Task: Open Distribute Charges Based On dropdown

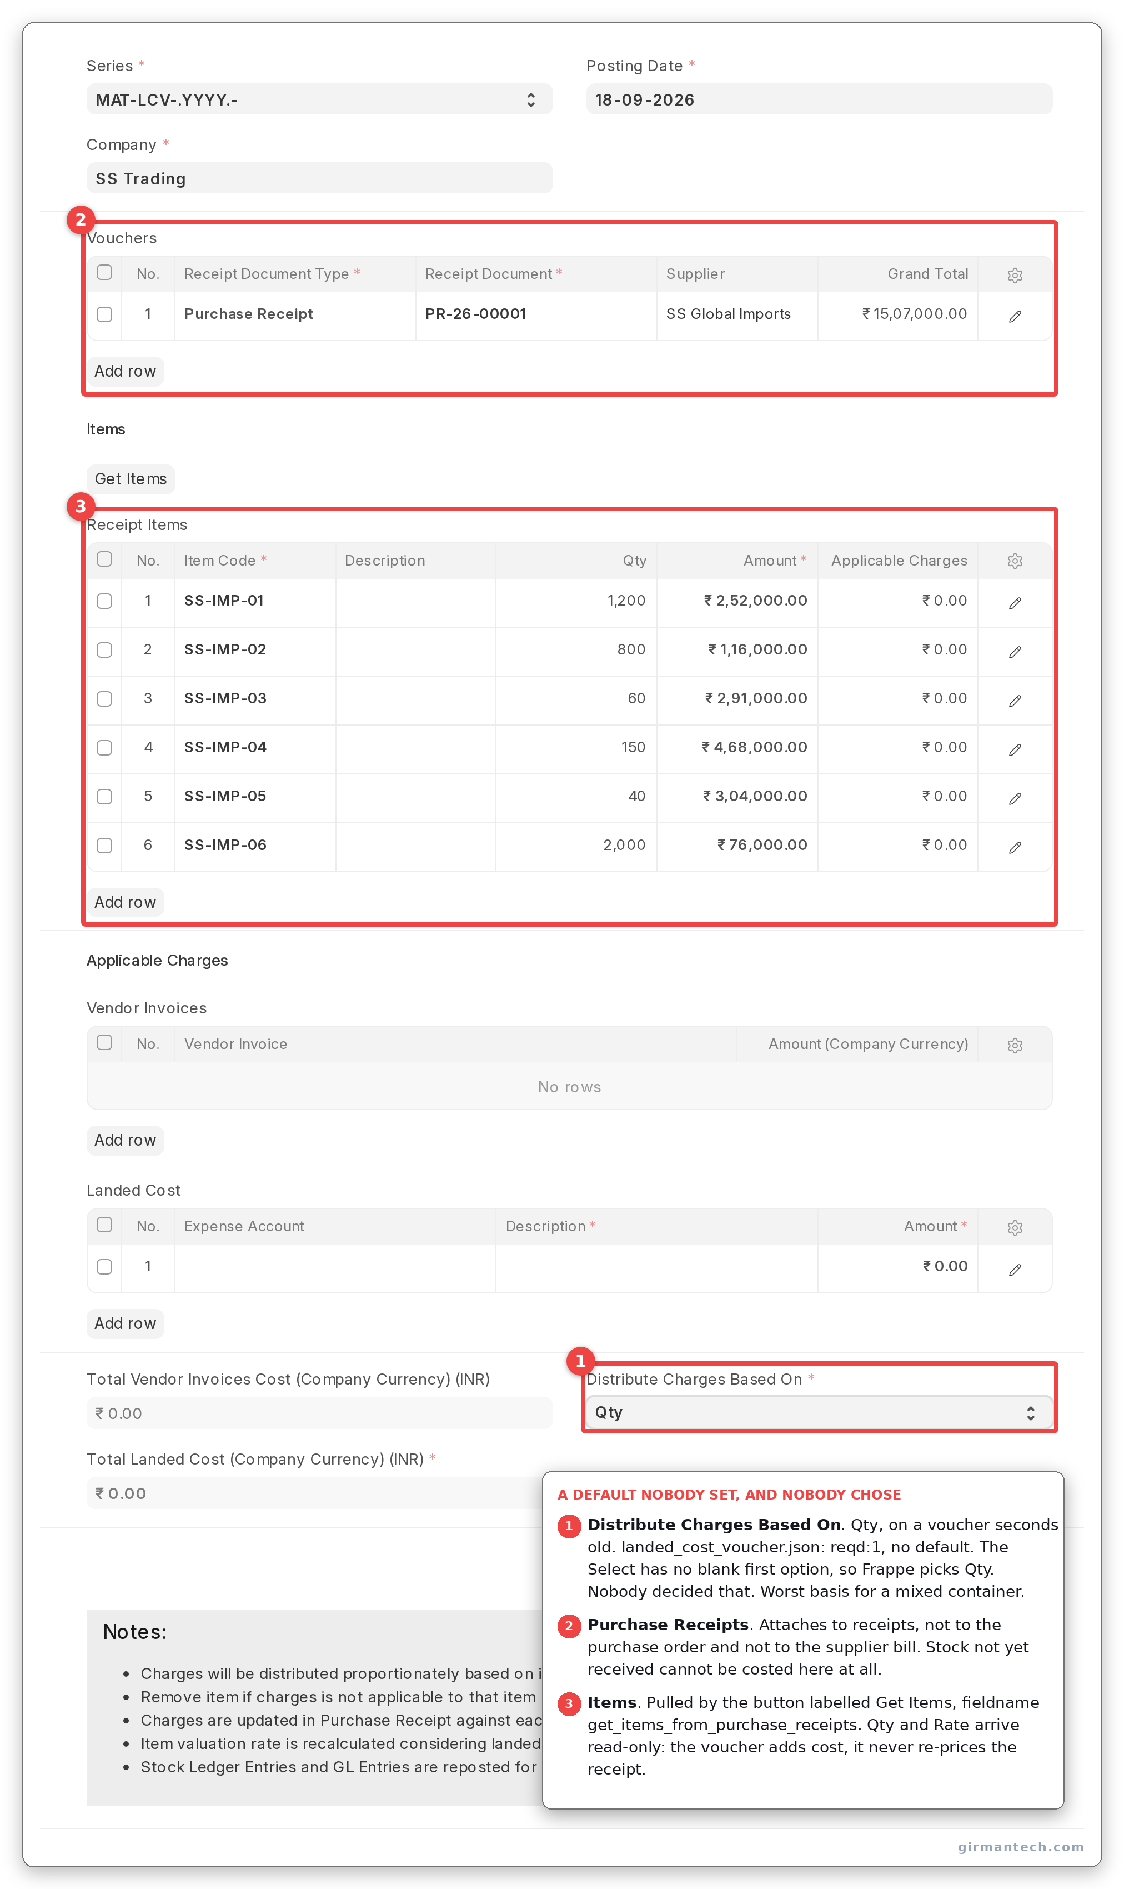Action: 819,1412
